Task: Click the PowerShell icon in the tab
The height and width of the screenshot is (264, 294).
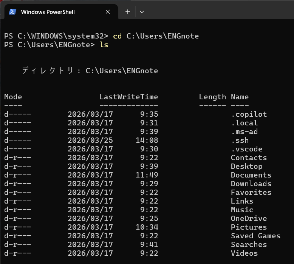Action: (x=12, y=12)
